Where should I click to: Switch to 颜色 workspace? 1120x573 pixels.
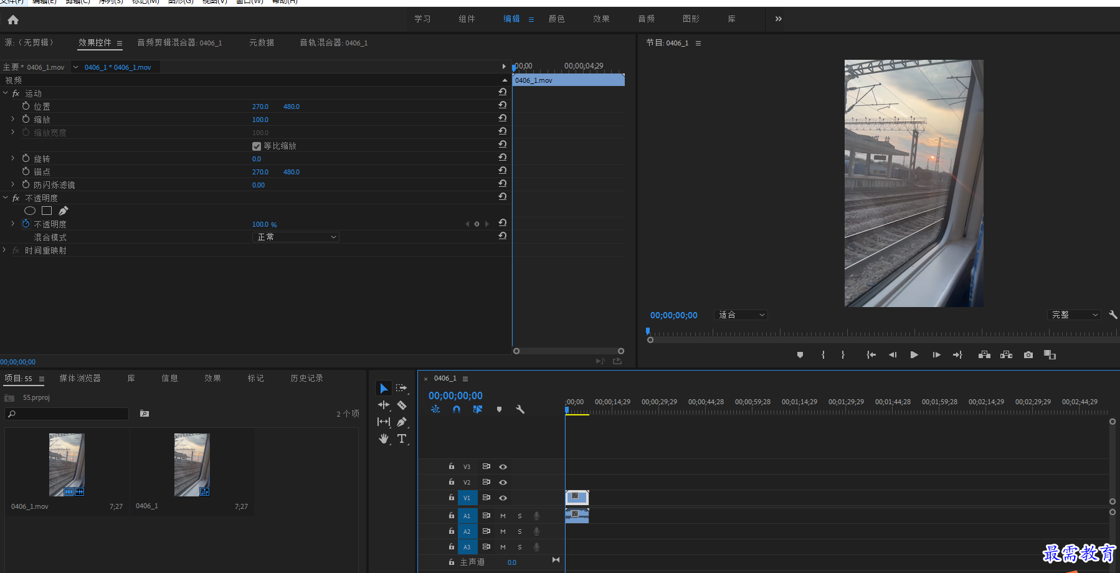point(557,19)
